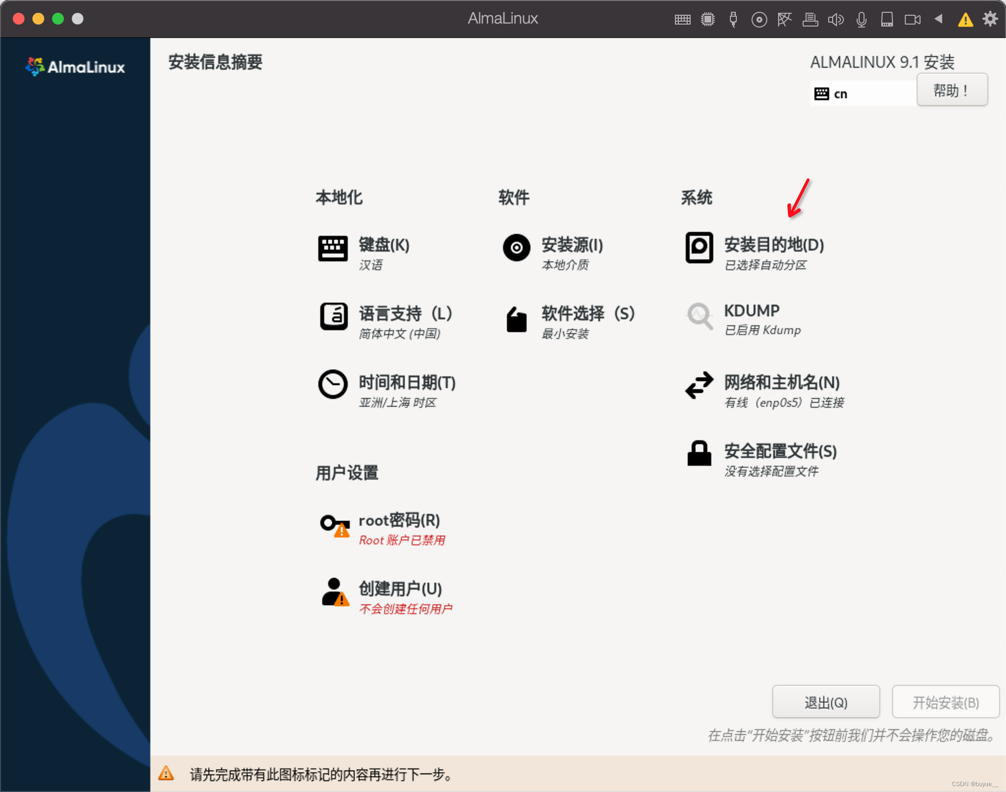Click the VM CD-ROM drive icon
Viewport: 1006px width, 792px height.
(x=759, y=19)
